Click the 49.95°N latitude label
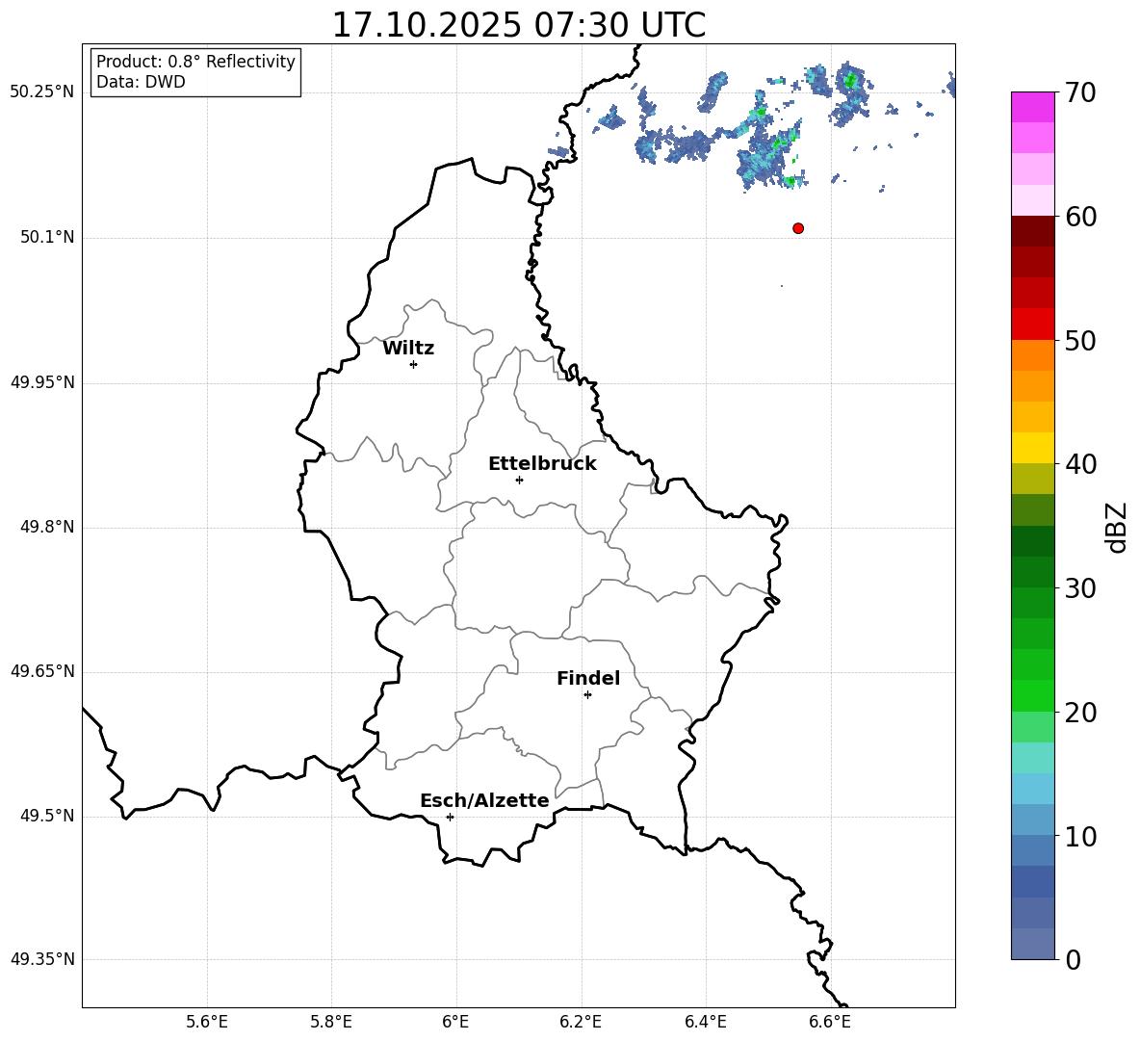The height and width of the screenshot is (1041, 1140). [x=42, y=382]
